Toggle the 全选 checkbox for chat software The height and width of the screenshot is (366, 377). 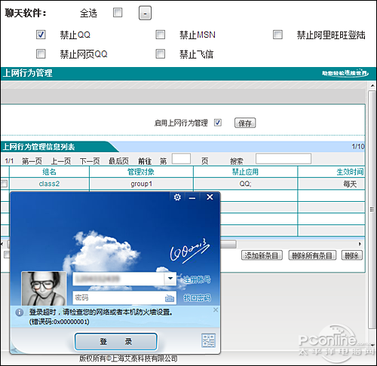(x=118, y=13)
